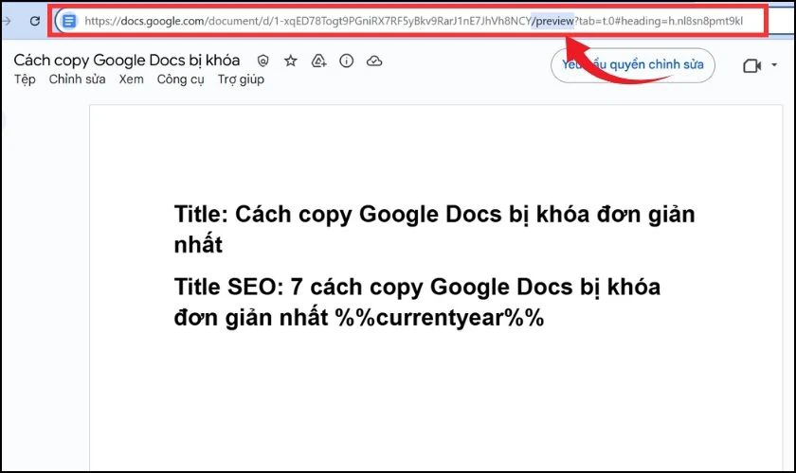
Task: Open the Xem menu
Action: [132, 79]
